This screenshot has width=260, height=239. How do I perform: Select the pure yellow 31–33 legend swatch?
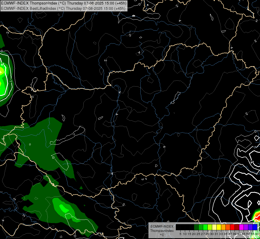tap(219, 227)
